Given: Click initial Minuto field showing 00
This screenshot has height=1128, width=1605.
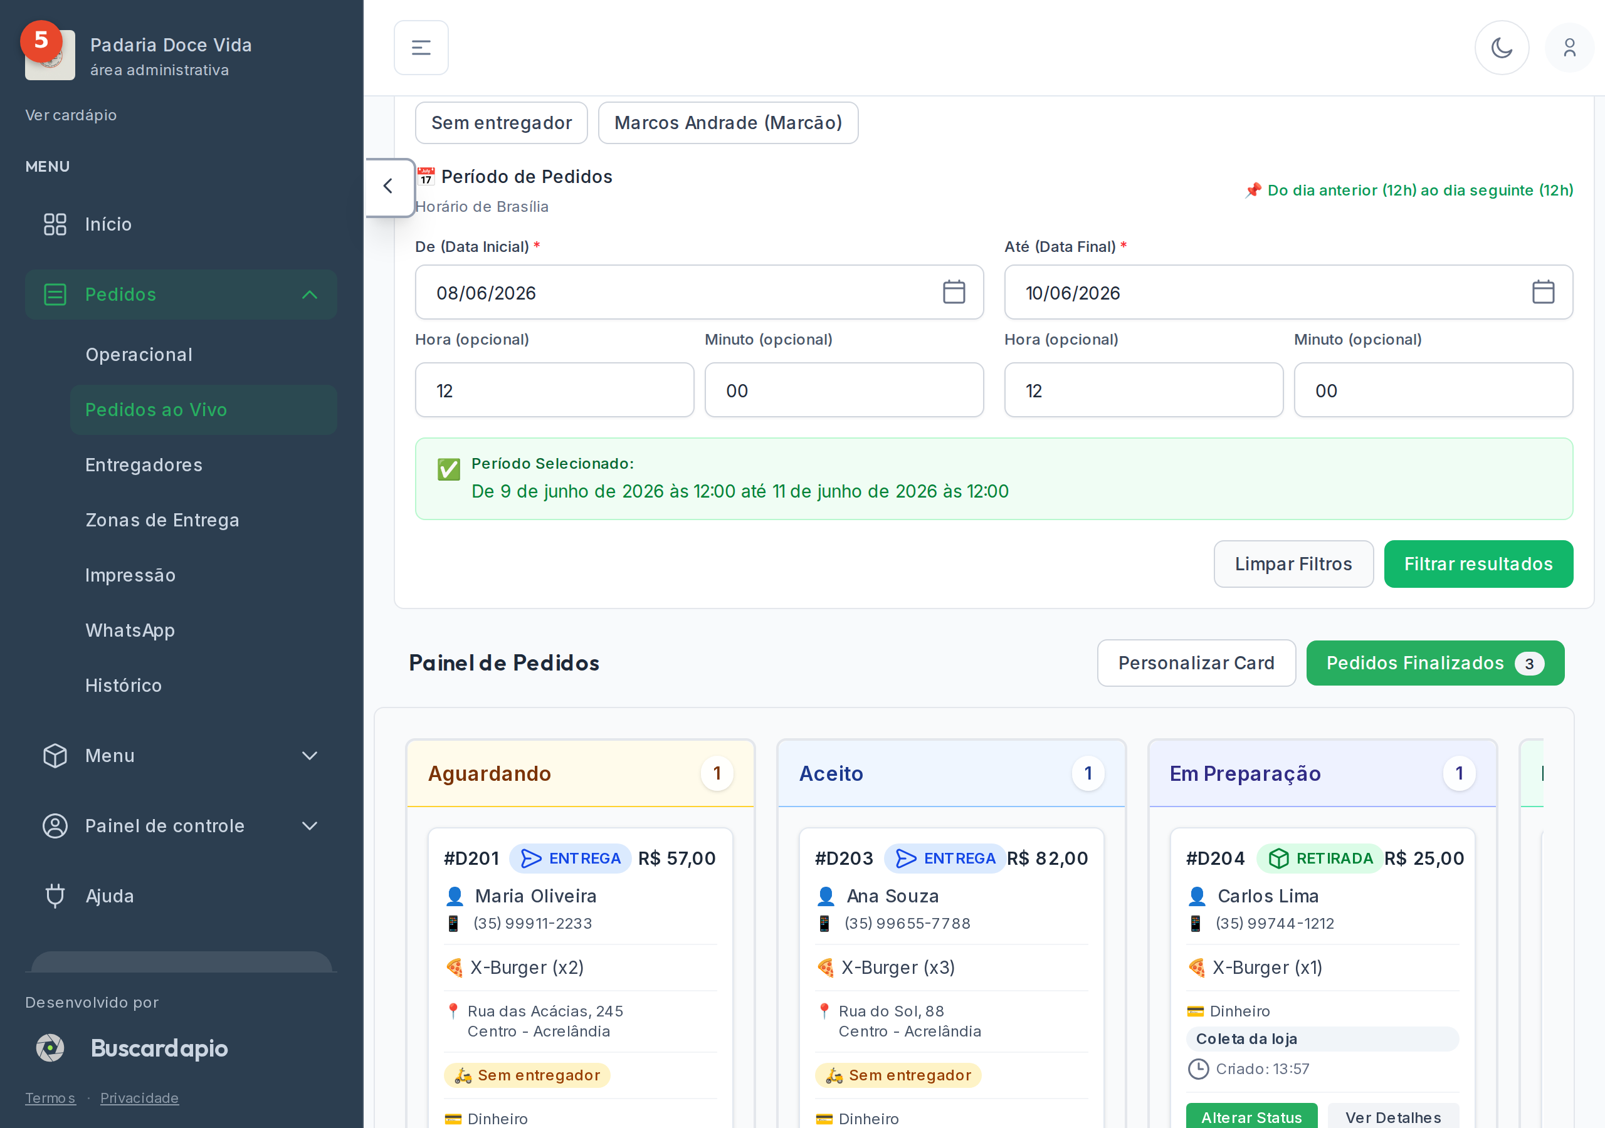Looking at the screenshot, I should pos(844,390).
